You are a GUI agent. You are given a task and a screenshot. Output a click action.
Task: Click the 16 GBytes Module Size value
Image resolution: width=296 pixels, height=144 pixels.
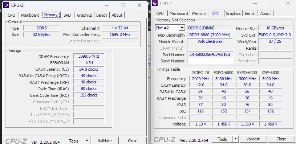275,28
